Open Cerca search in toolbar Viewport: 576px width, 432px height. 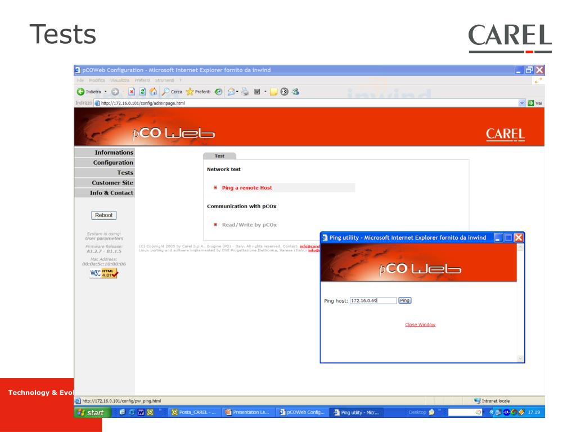[x=172, y=92]
